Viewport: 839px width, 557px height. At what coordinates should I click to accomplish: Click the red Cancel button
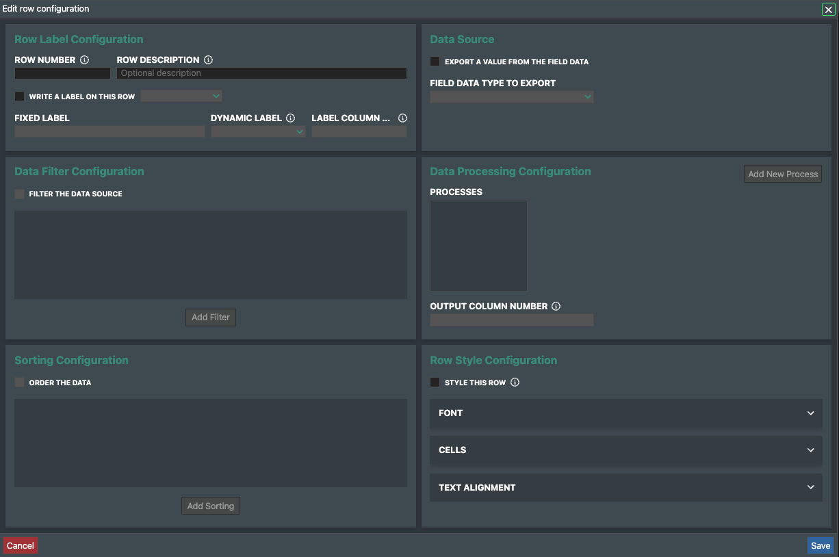pyautogui.click(x=21, y=545)
